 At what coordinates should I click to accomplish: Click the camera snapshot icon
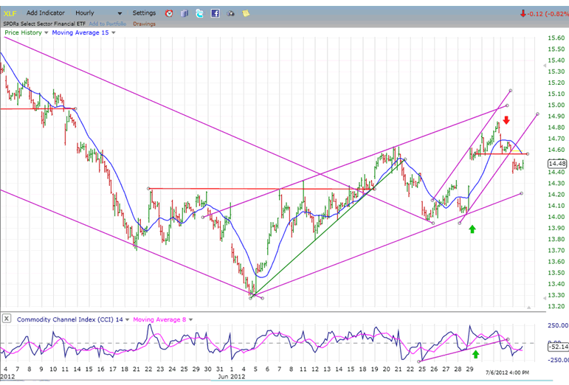click(x=230, y=13)
